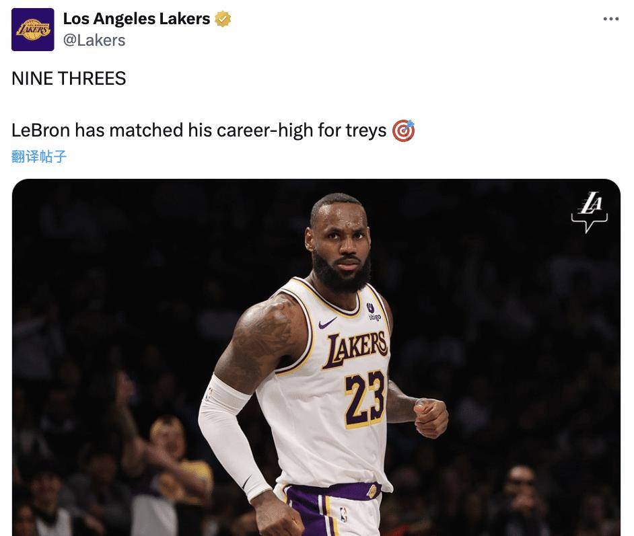Open the attached LeBron photo
Viewport: 634px width, 536px height.
(x=316, y=358)
